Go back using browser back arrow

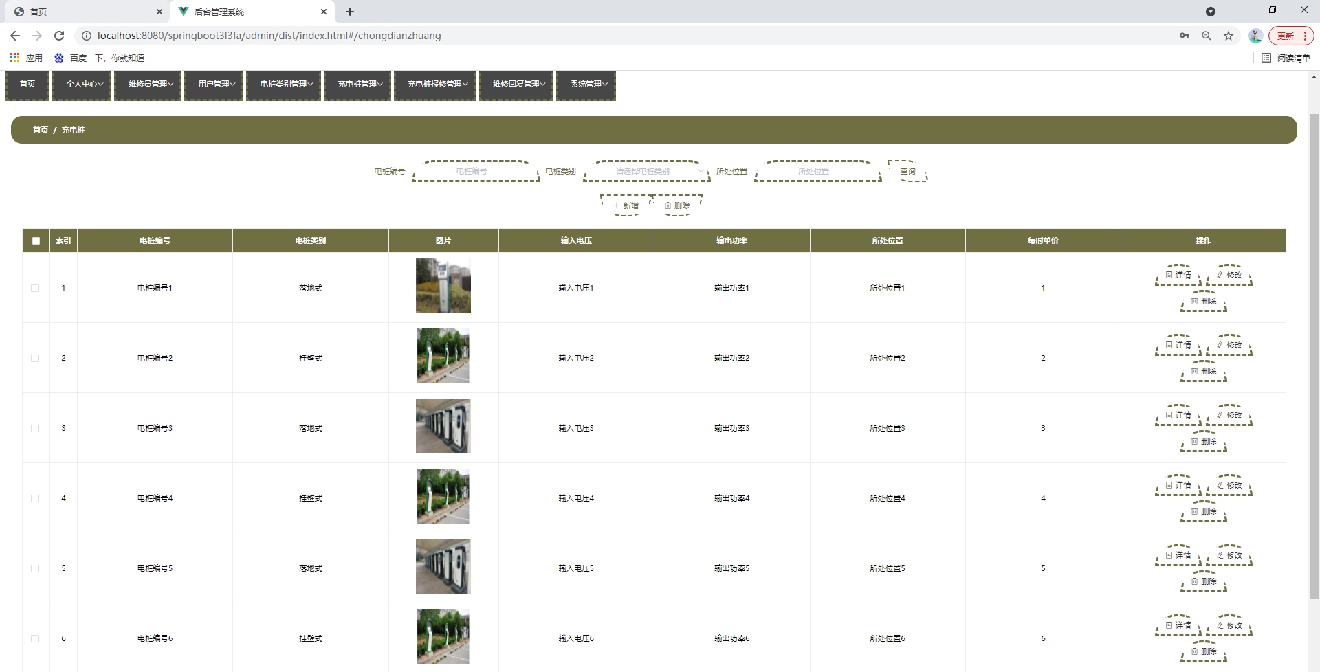tap(15, 36)
